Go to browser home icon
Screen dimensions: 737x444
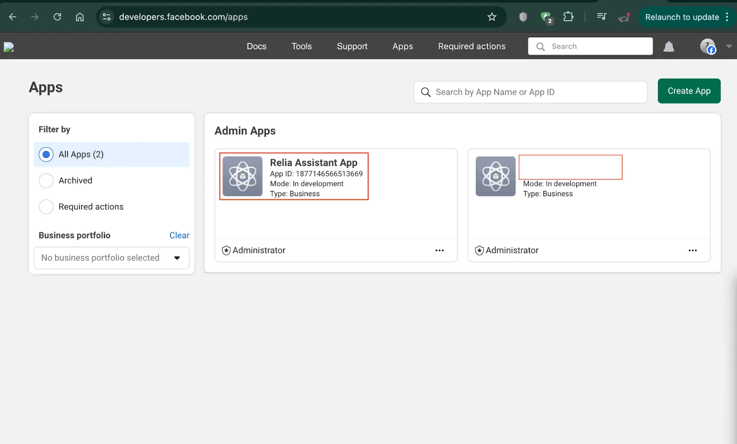click(80, 17)
